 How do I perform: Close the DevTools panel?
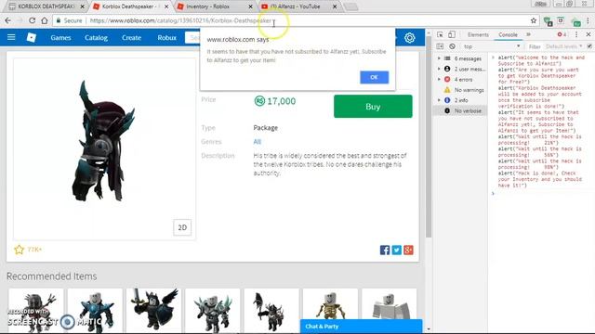pos(588,34)
